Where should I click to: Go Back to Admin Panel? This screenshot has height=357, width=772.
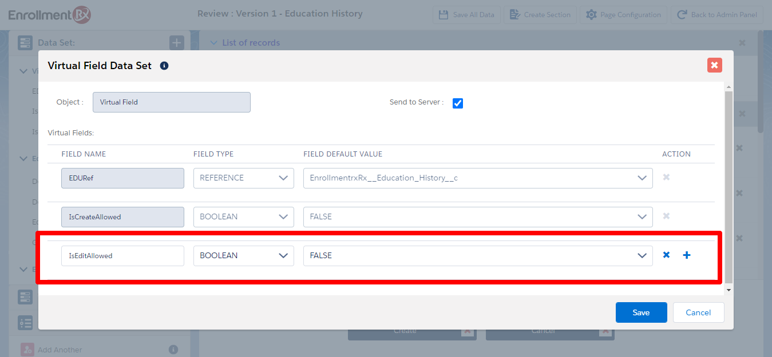tap(717, 15)
